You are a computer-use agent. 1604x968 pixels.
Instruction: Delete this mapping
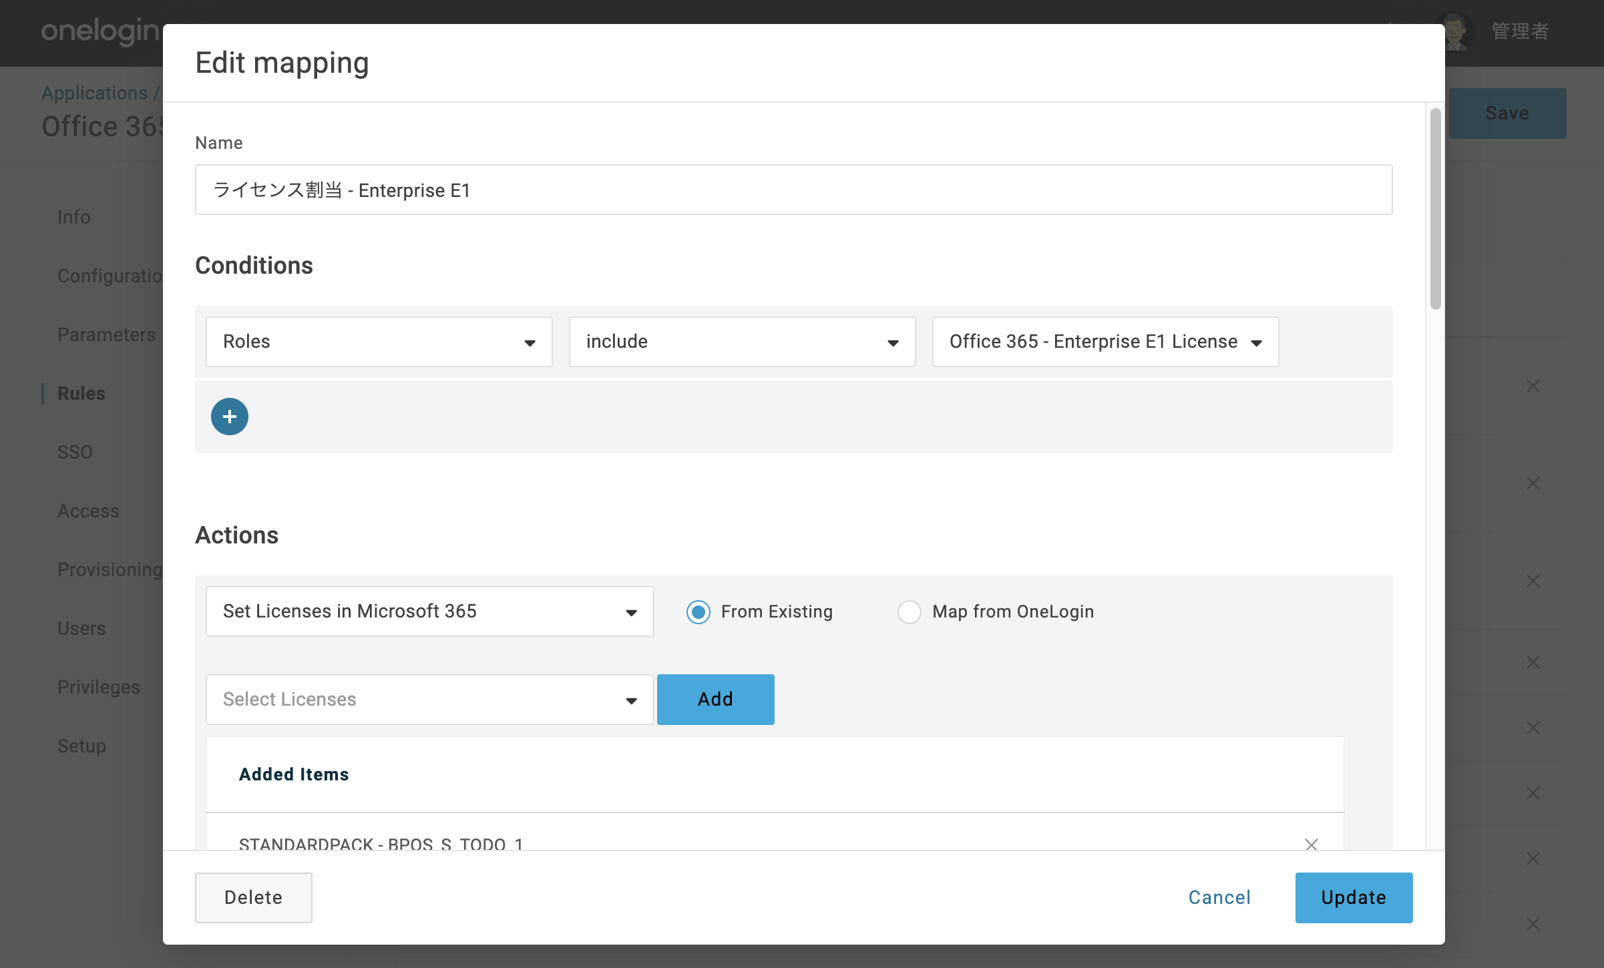point(254,898)
